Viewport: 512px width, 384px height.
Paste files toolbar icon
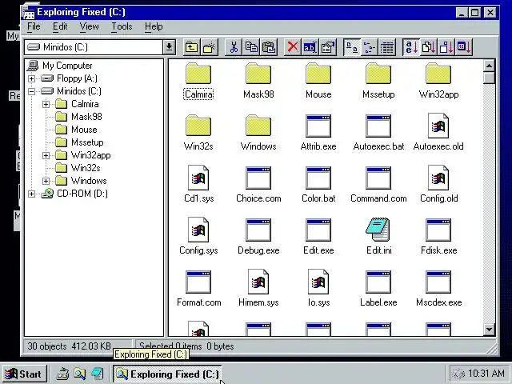(x=269, y=47)
